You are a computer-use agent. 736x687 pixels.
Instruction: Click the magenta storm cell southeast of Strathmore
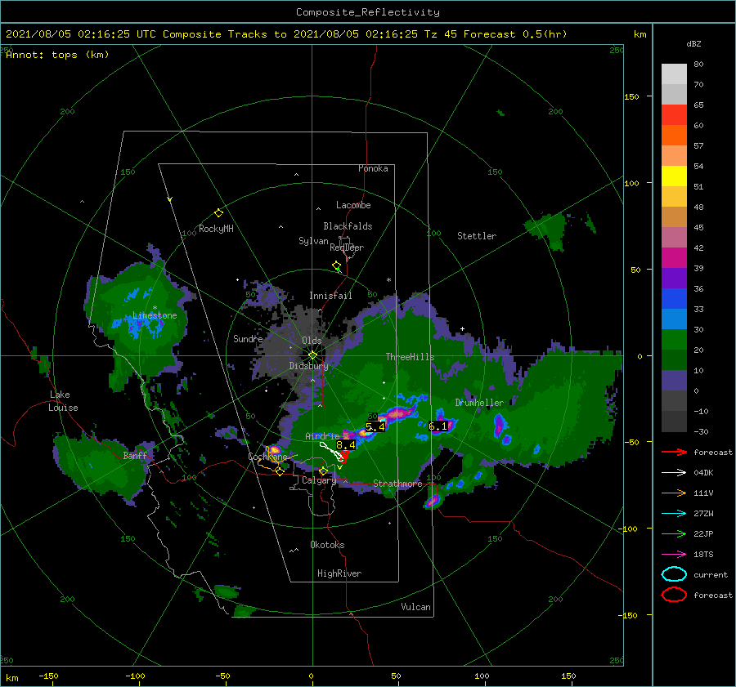pyautogui.click(x=433, y=502)
